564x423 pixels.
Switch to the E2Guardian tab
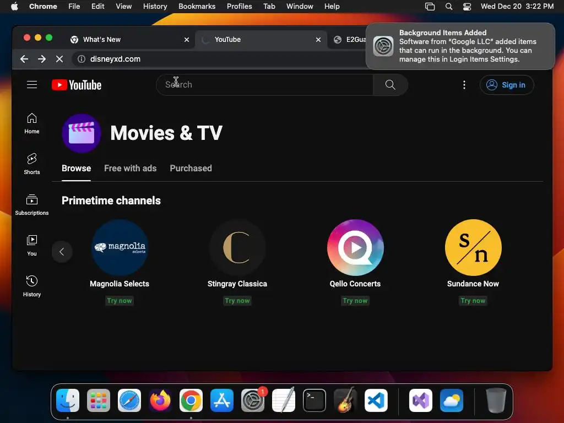[x=350, y=40]
